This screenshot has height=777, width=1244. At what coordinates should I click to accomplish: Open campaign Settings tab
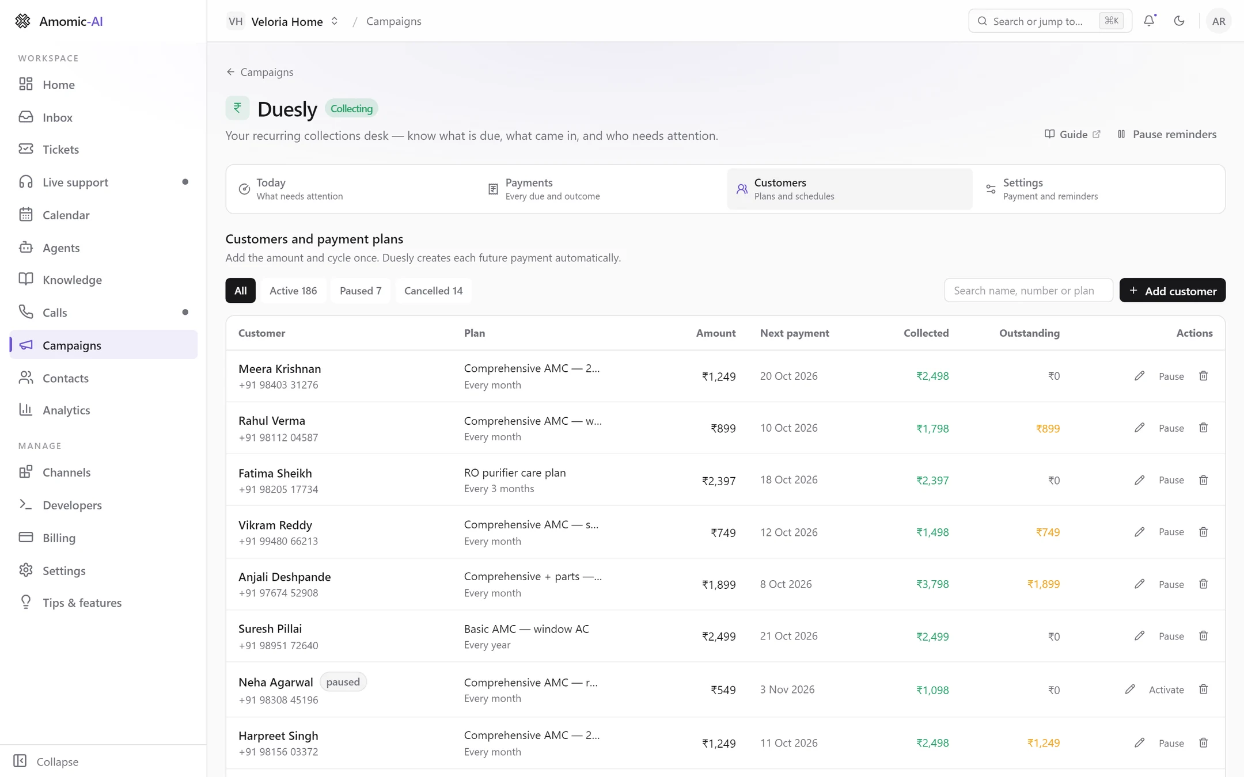pos(1098,189)
